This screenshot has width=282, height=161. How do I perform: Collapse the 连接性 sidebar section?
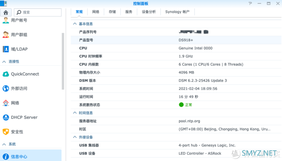[4, 62]
